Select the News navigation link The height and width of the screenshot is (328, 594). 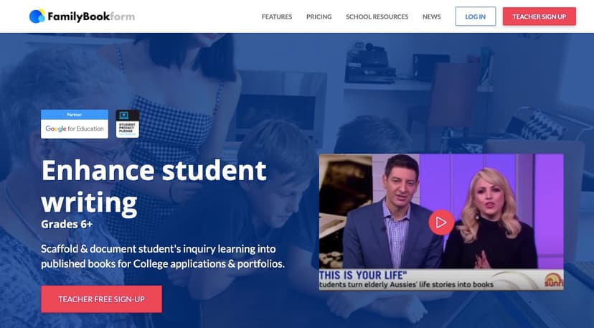(431, 17)
